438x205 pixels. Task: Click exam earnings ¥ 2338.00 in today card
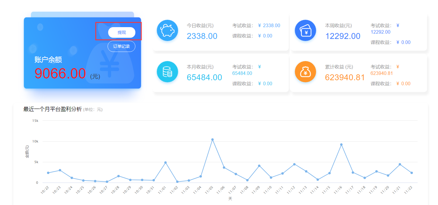pyautogui.click(x=269, y=26)
